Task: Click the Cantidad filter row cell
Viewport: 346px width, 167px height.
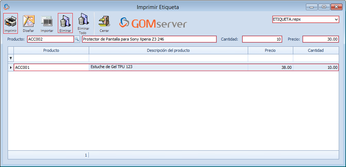Action: click(x=316, y=58)
